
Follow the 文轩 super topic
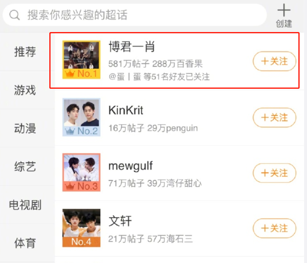click(275, 228)
